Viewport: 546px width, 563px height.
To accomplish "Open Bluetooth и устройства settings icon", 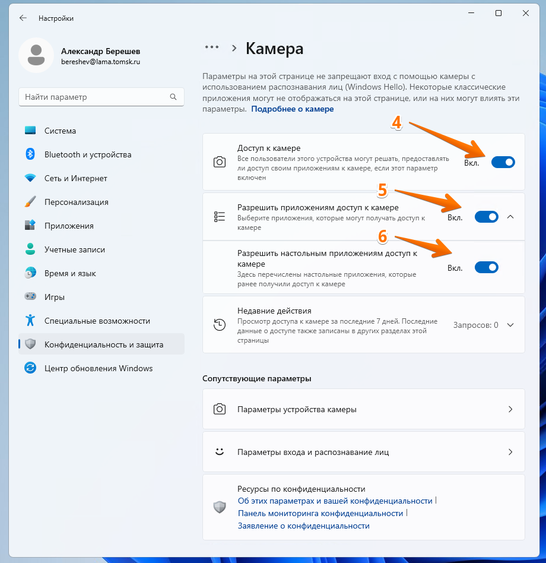I will tap(30, 154).
